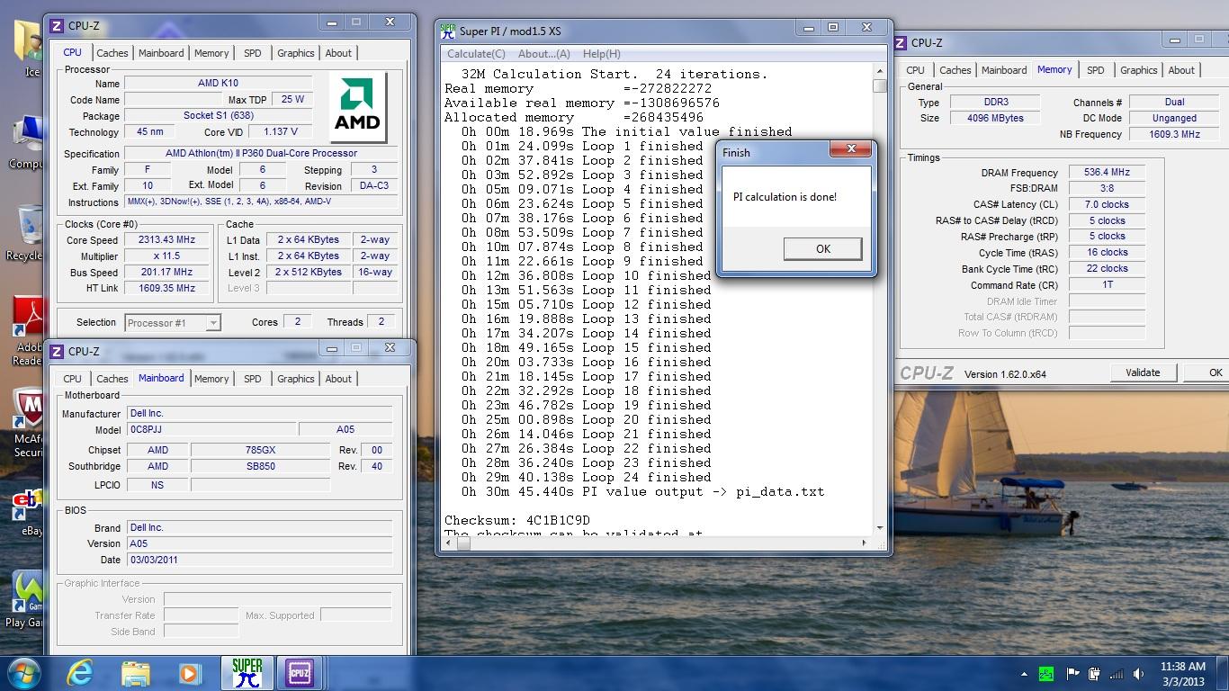This screenshot has width=1229, height=691.
Task: Click the eBay desktop shortcut icon
Action: tap(29, 513)
